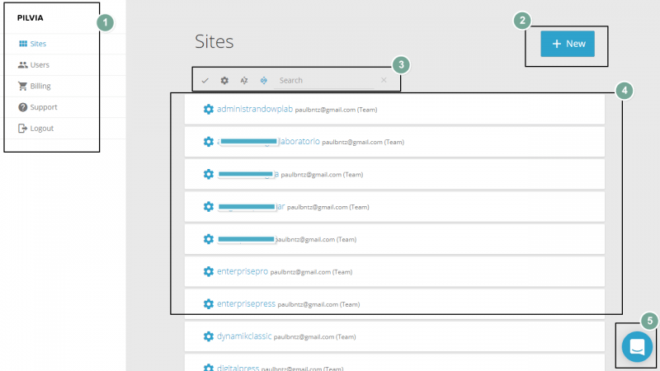660x371 pixels.
Task: Open the administrandowplab site link
Action: 255,109
